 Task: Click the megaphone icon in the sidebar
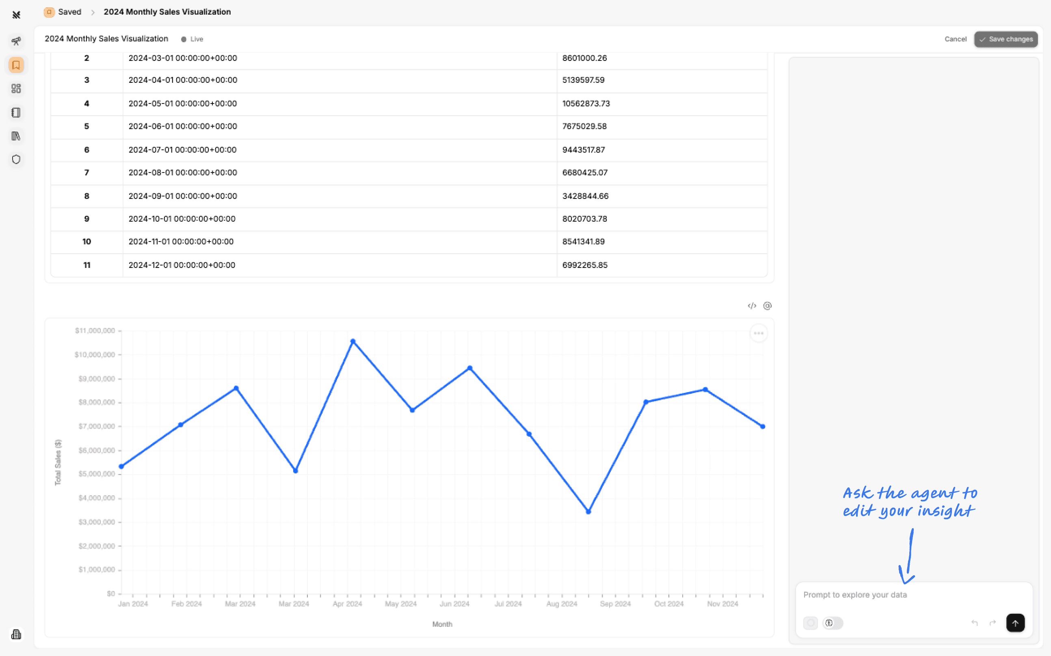(16, 41)
